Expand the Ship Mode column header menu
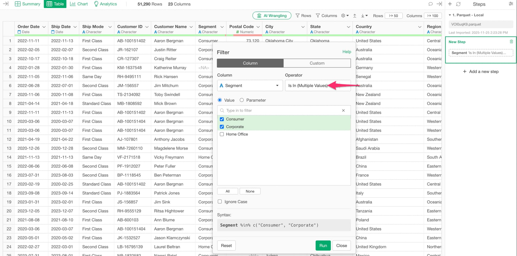Image resolution: width=517 pixels, height=256 pixels. [110, 27]
